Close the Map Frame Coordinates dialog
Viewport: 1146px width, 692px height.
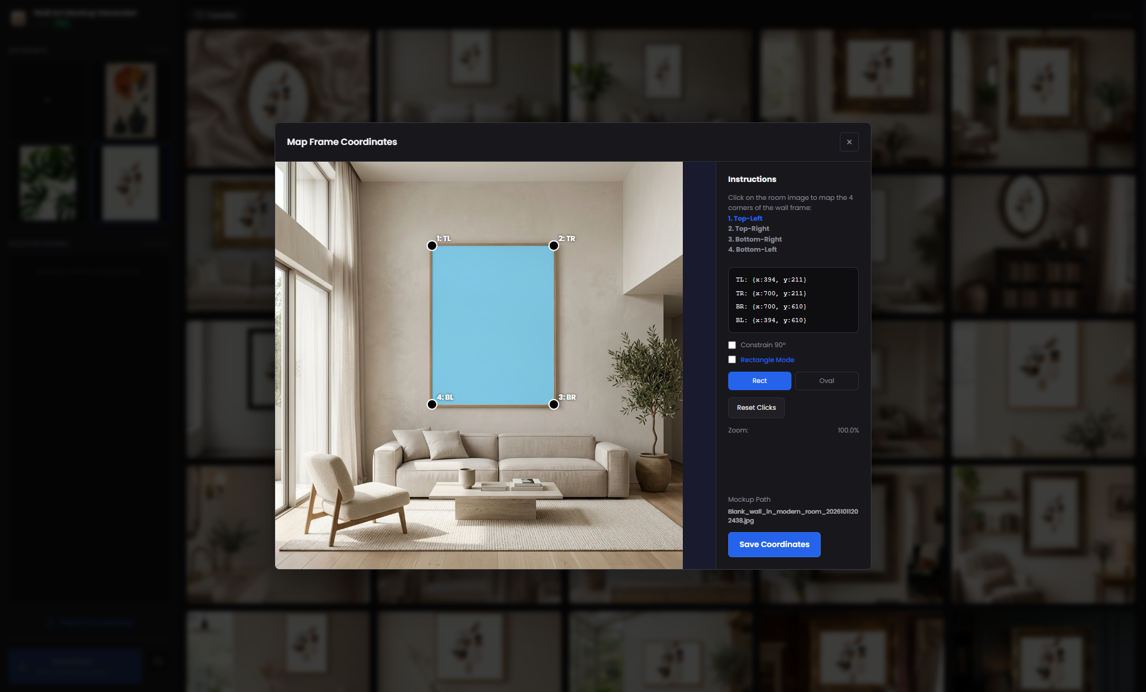pos(849,142)
